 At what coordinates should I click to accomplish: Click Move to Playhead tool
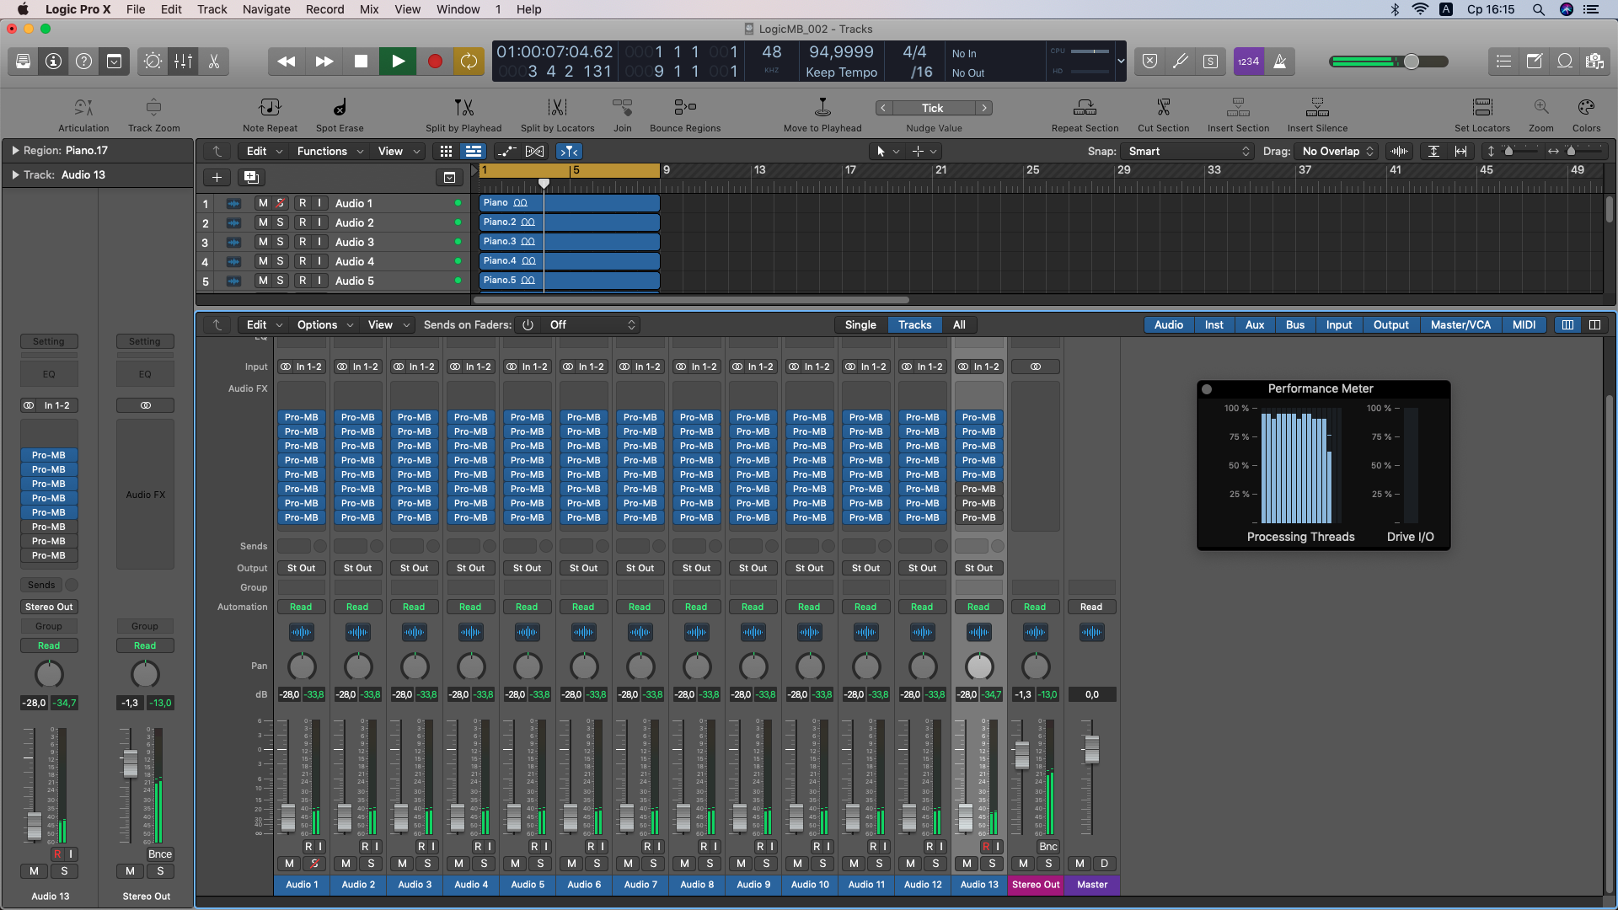tap(822, 115)
